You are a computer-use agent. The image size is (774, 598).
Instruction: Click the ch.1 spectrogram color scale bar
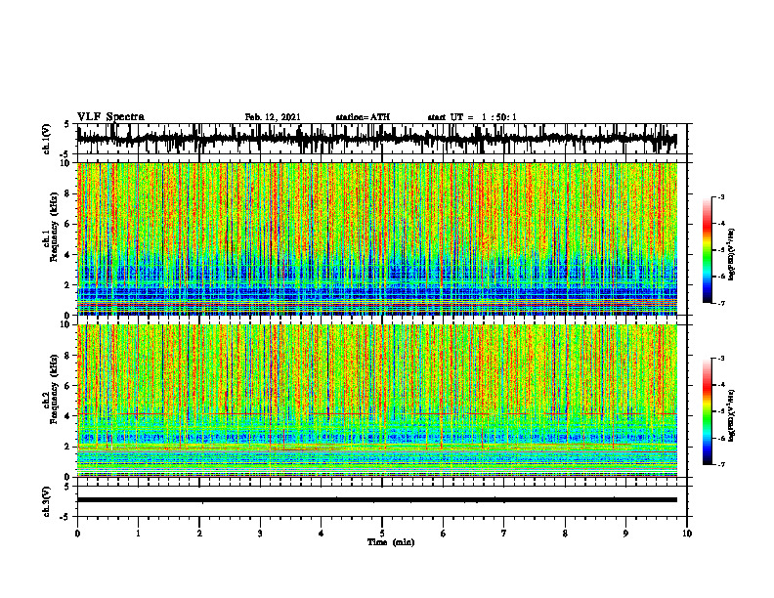(707, 250)
